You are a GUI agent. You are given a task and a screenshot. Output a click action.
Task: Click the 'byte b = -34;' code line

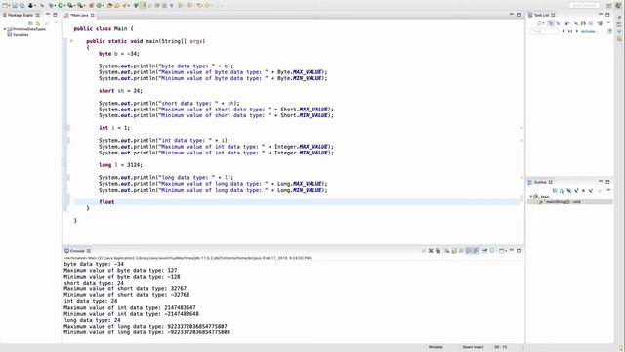[119, 54]
